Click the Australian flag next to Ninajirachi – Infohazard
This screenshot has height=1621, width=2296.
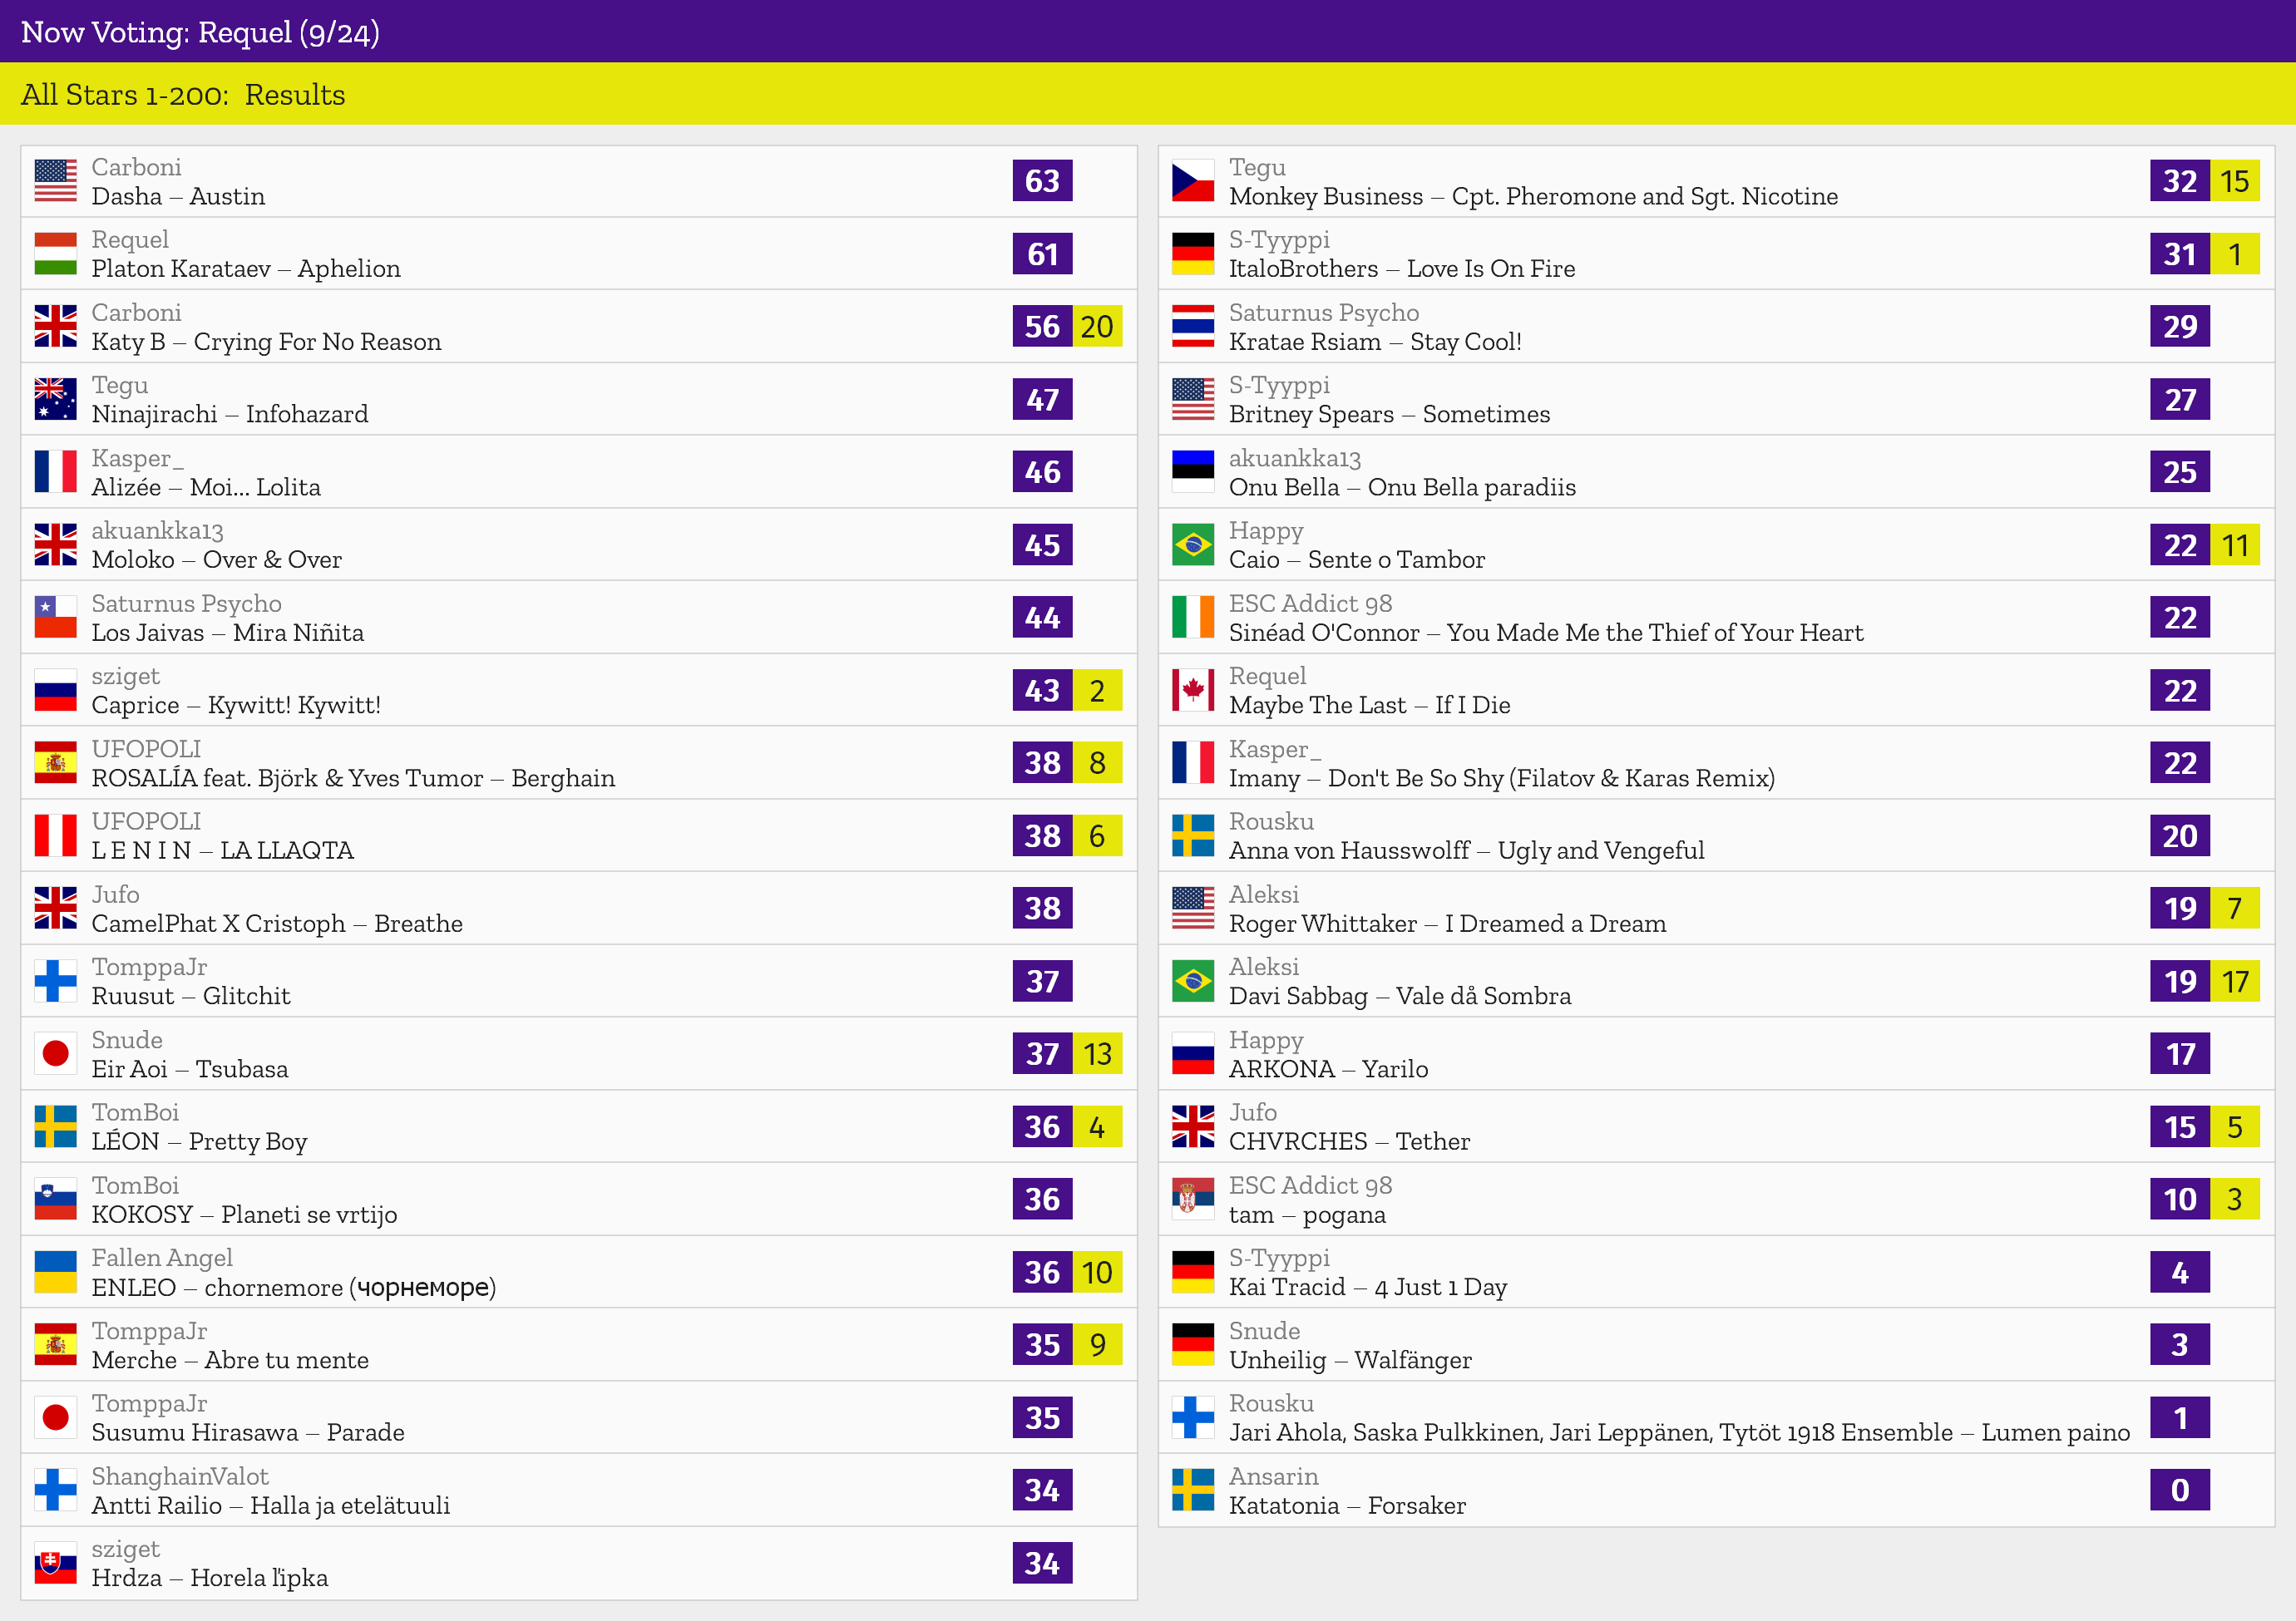coord(55,400)
